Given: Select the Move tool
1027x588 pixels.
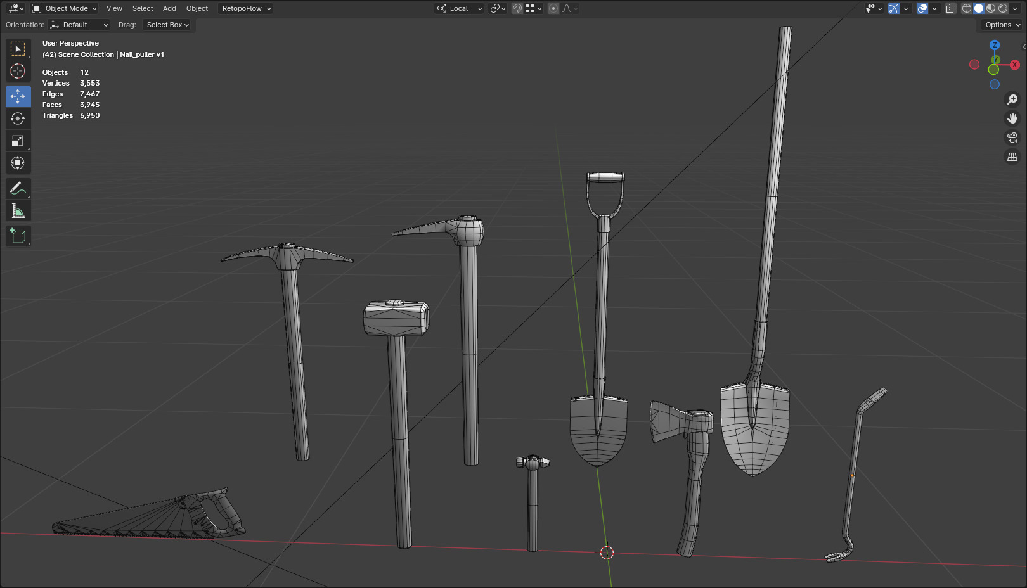Looking at the screenshot, I should coord(18,96).
